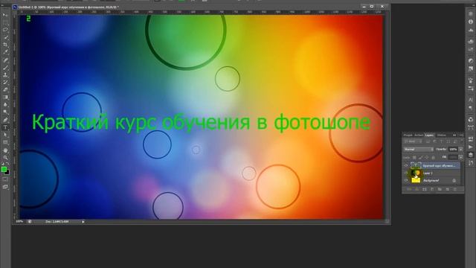Select the Move tool
This screenshot has width=476, height=268.
point(5,15)
